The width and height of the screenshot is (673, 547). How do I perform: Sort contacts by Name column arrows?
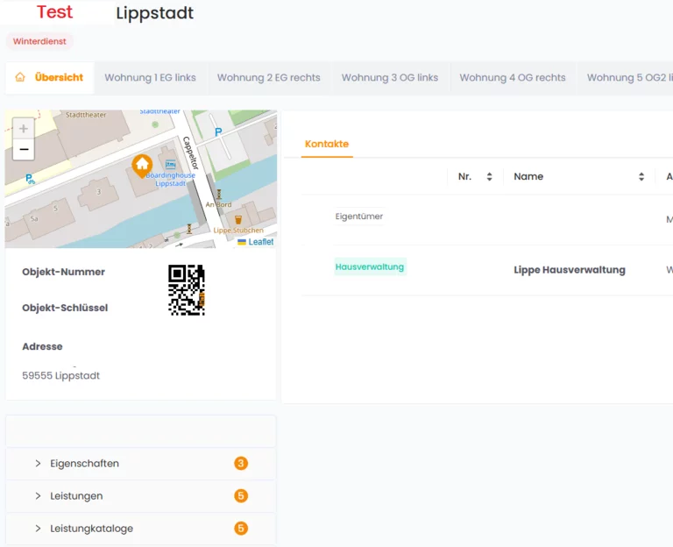pyautogui.click(x=641, y=177)
